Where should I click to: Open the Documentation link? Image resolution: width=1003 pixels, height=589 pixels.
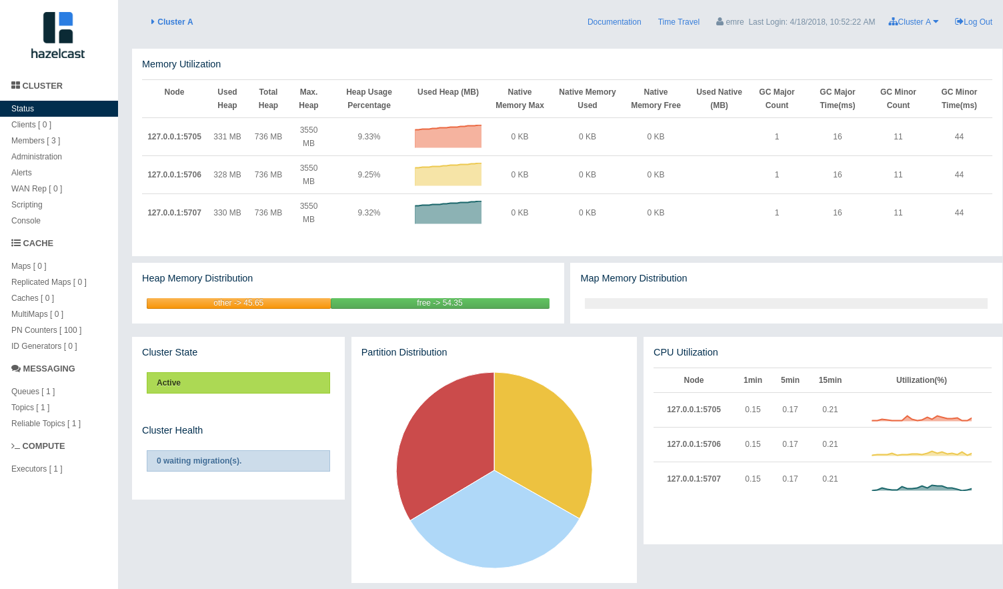point(614,22)
